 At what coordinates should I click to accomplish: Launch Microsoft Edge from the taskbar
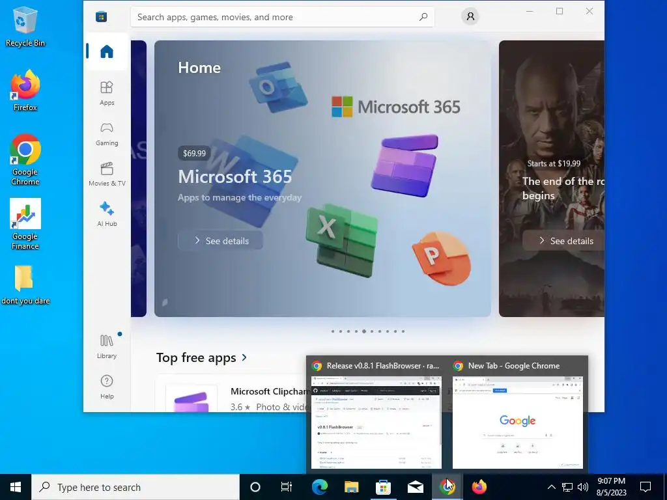pyautogui.click(x=319, y=487)
